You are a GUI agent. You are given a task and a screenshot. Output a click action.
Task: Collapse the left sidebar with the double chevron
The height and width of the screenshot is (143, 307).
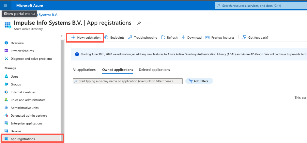click(x=61, y=36)
